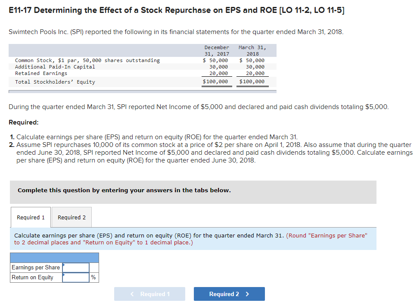Image resolution: width=420 pixels, height=306 pixels.
Task: Click the blue hint marker on Return on Equity cell
Action: tap(64, 275)
